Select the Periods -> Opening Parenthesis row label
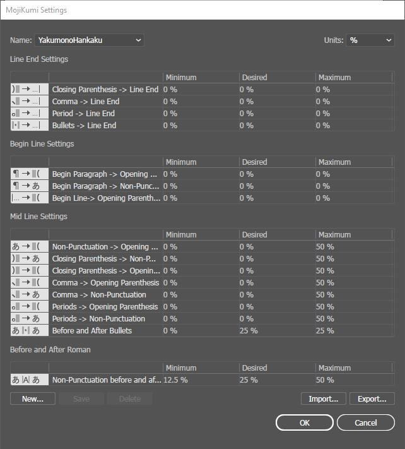Image resolution: width=405 pixels, height=449 pixels. (x=105, y=307)
